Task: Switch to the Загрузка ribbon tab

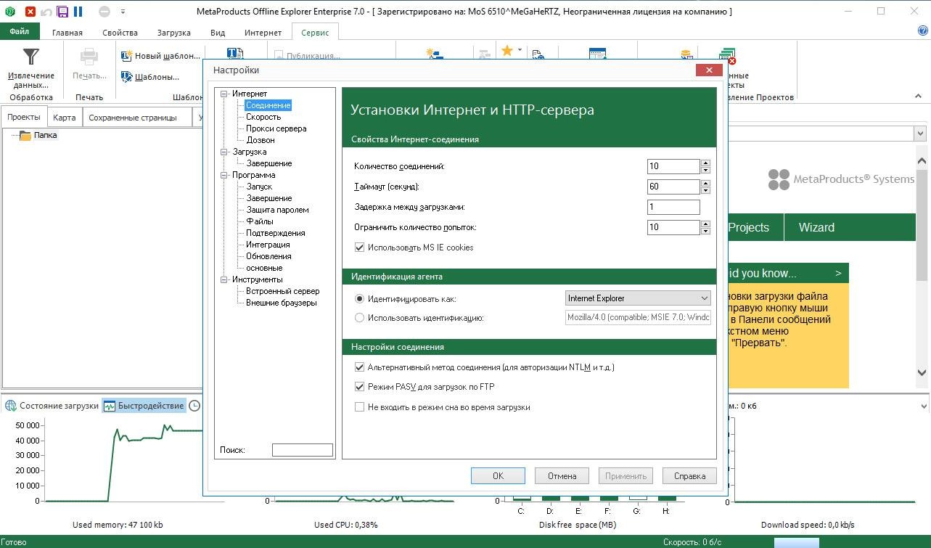Action: [x=173, y=33]
